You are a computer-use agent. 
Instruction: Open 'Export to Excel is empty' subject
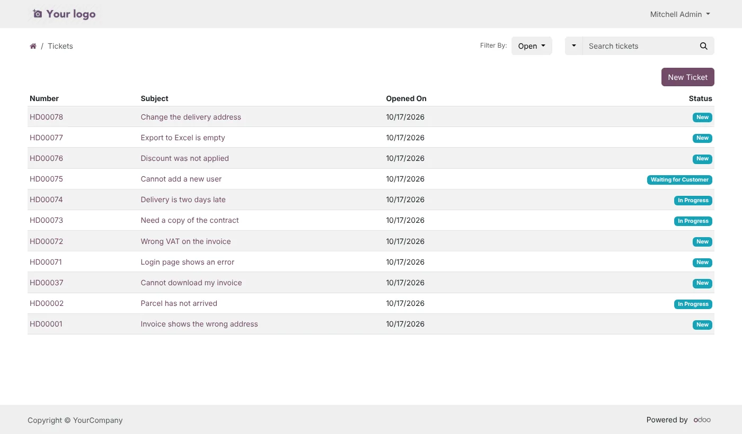click(183, 138)
